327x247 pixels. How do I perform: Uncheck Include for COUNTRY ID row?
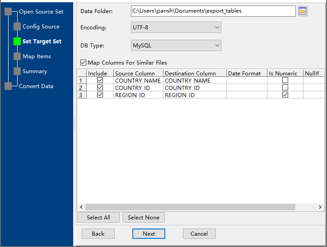pyautogui.click(x=100, y=88)
